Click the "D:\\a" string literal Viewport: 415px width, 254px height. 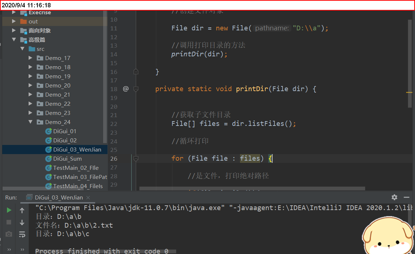click(x=306, y=28)
